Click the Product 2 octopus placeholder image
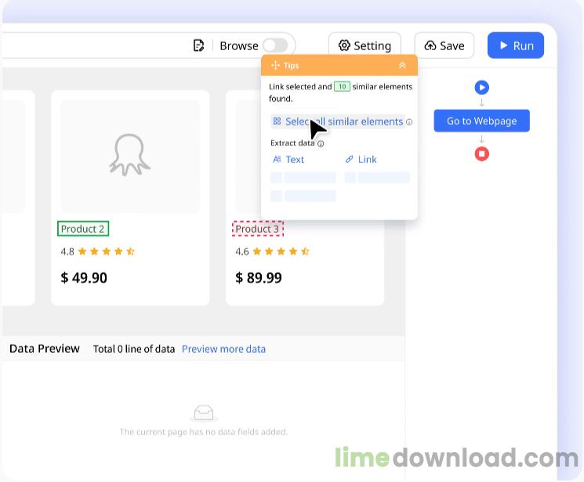The width and height of the screenshot is (584, 482). pos(129,155)
